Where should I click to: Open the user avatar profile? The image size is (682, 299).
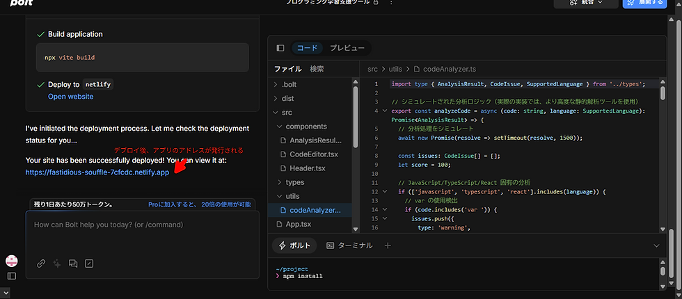(11, 261)
